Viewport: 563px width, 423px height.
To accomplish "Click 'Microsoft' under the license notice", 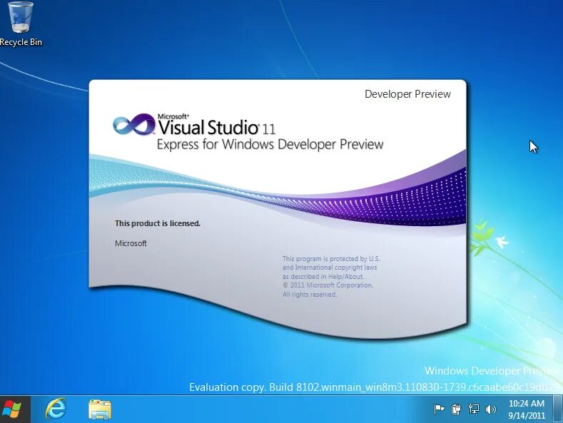I will tap(131, 243).
